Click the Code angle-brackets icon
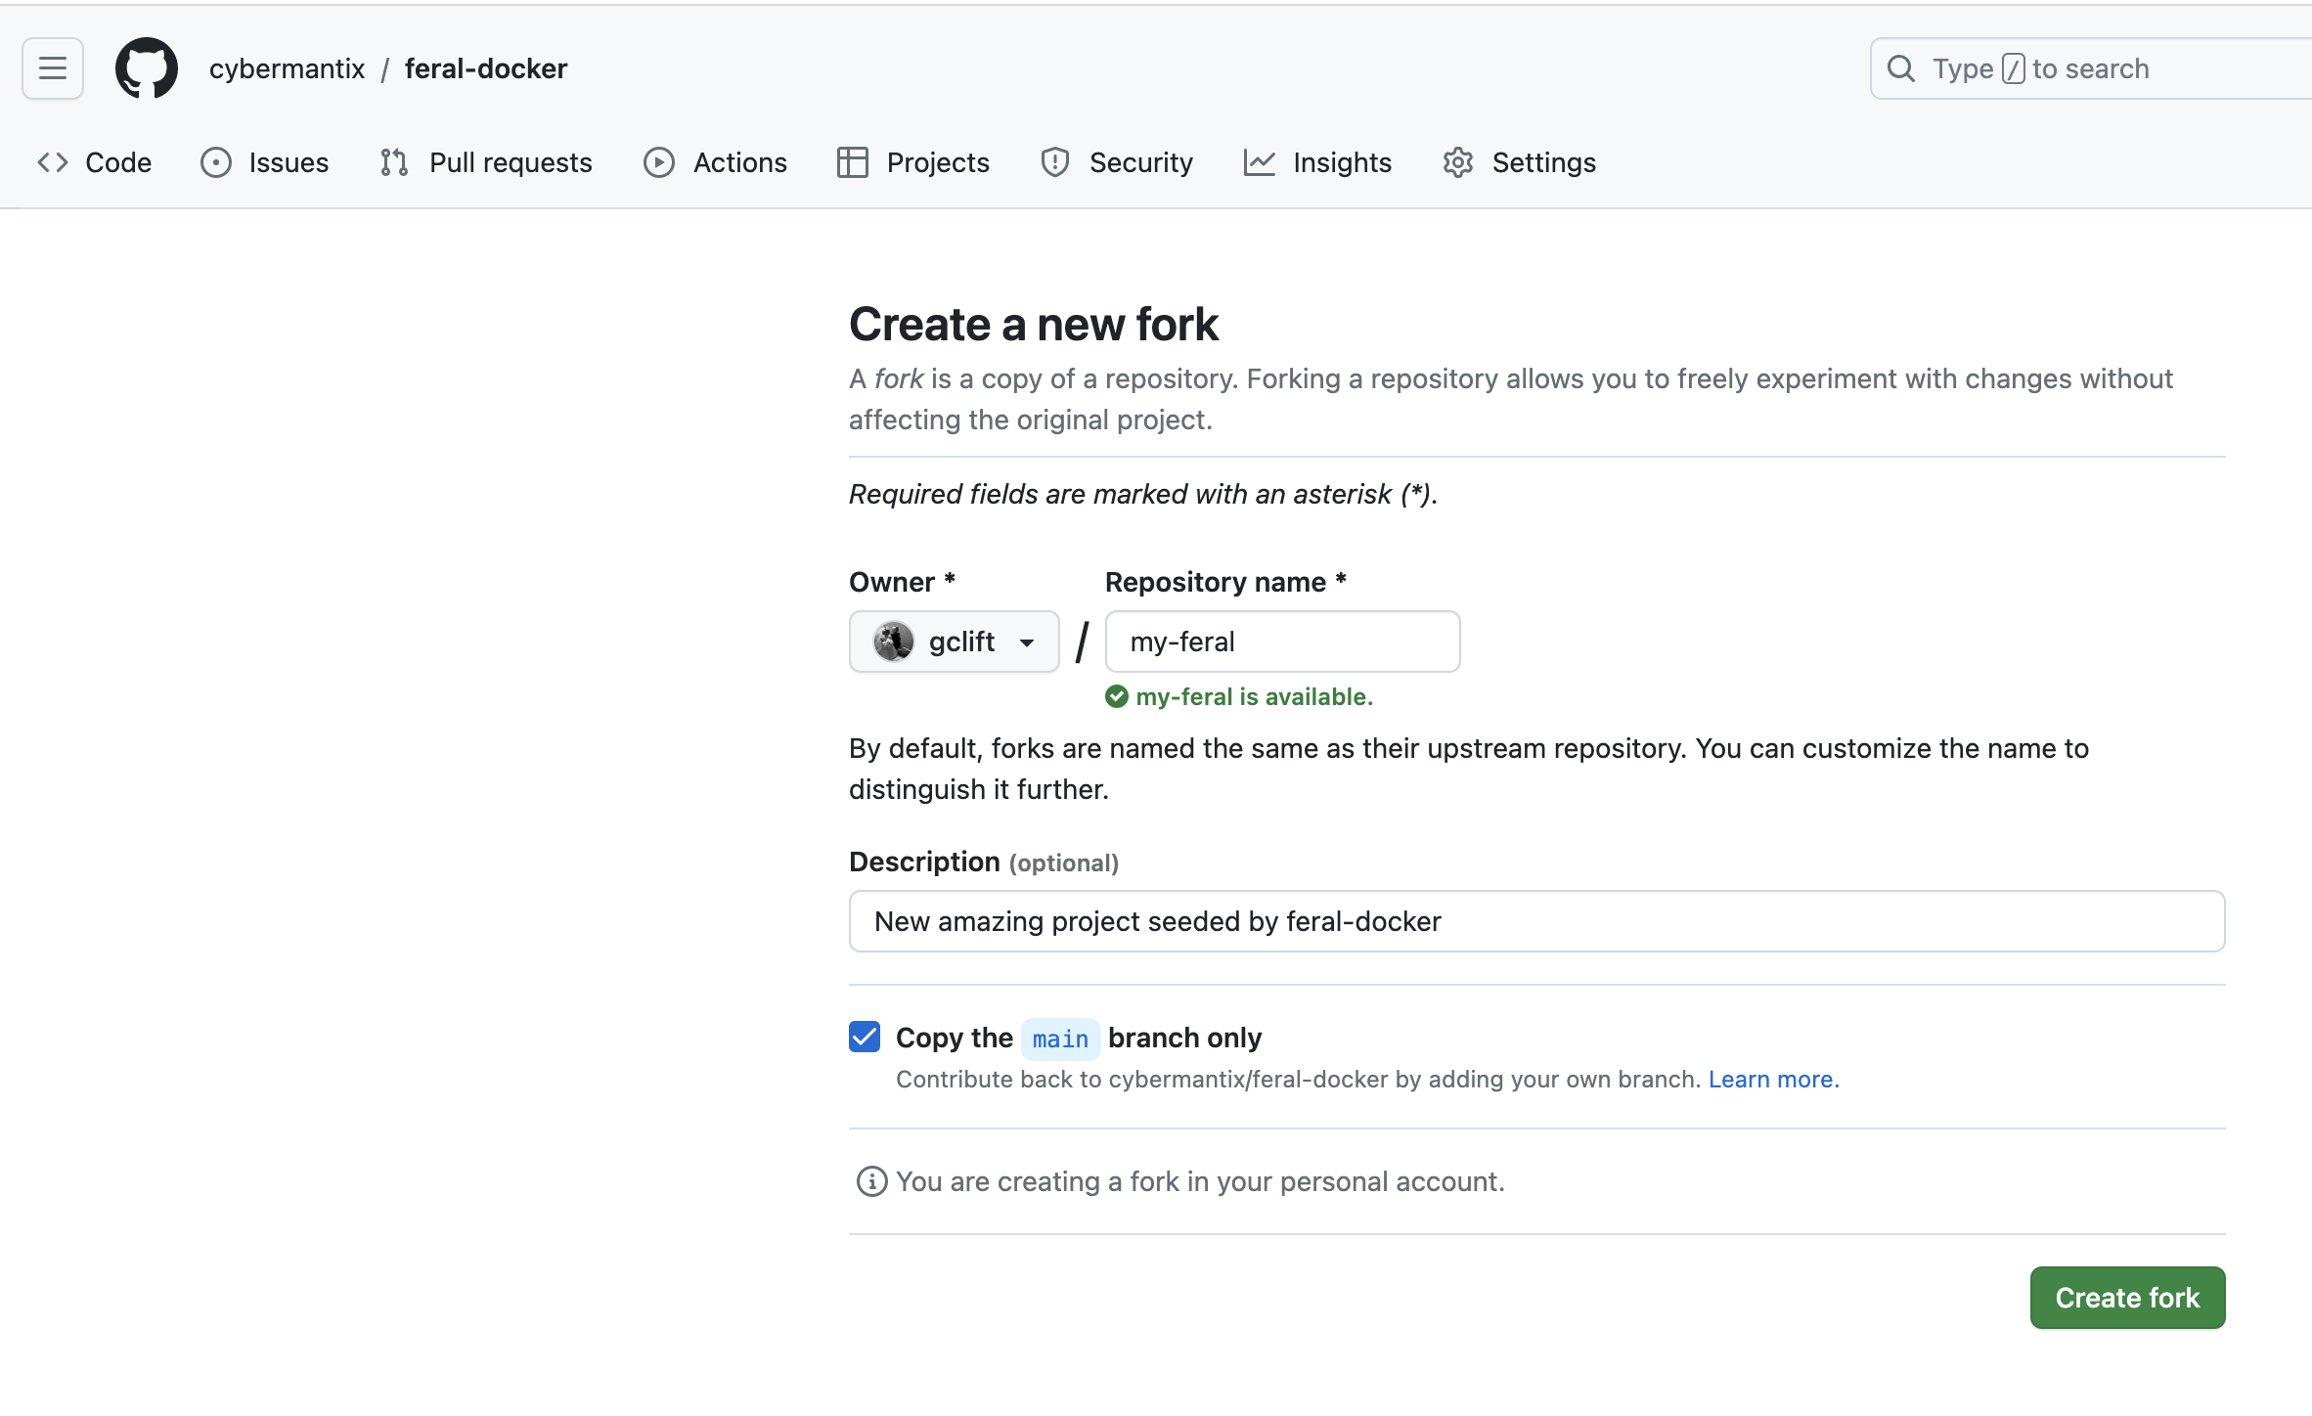 pos(53,162)
